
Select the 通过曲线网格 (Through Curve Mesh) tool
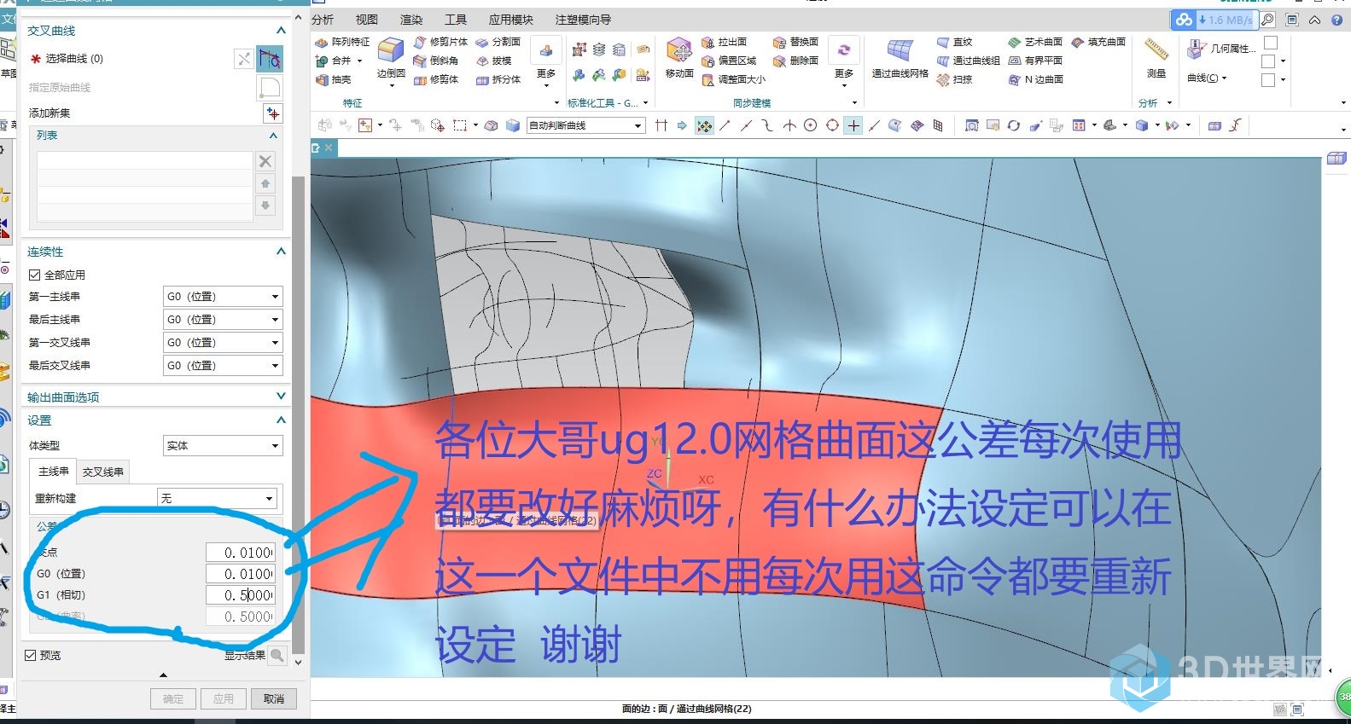tap(900, 59)
